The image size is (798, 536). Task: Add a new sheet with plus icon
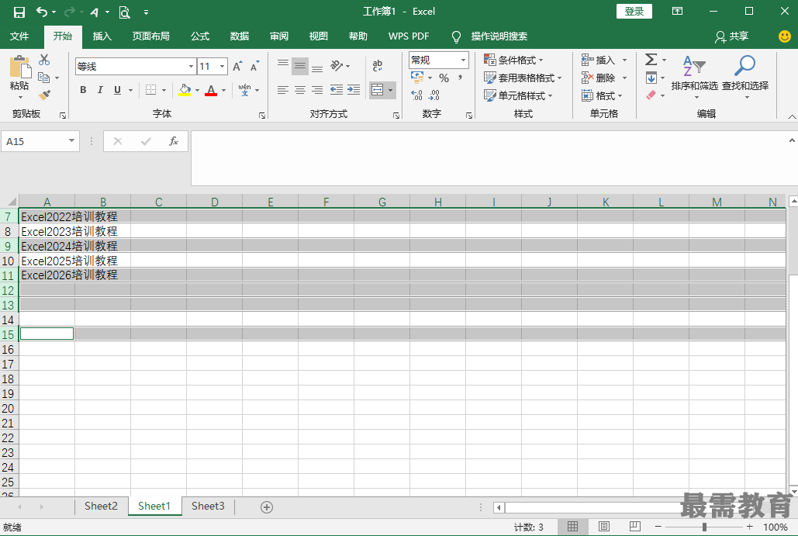(x=267, y=507)
